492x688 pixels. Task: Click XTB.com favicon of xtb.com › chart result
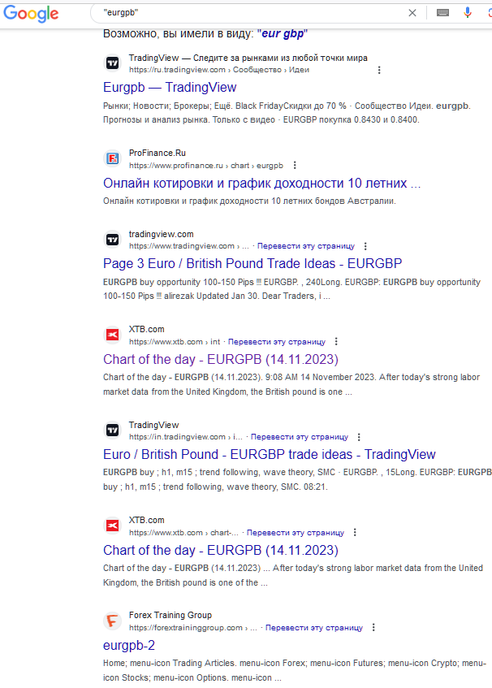[113, 526]
